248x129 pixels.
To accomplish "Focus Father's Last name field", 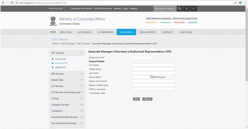I will (x=154, y=89).
